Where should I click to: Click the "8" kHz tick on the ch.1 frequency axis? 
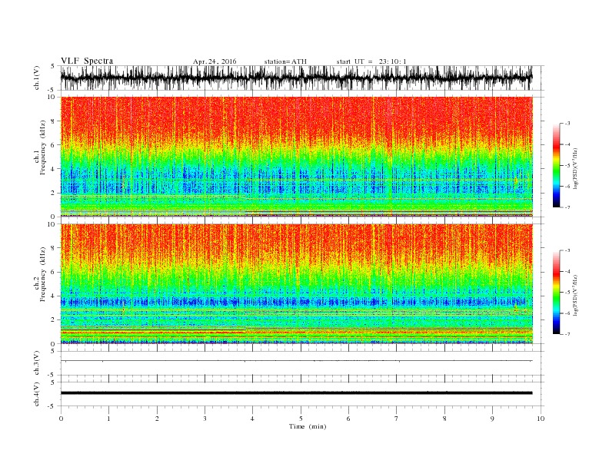pyautogui.click(x=54, y=121)
